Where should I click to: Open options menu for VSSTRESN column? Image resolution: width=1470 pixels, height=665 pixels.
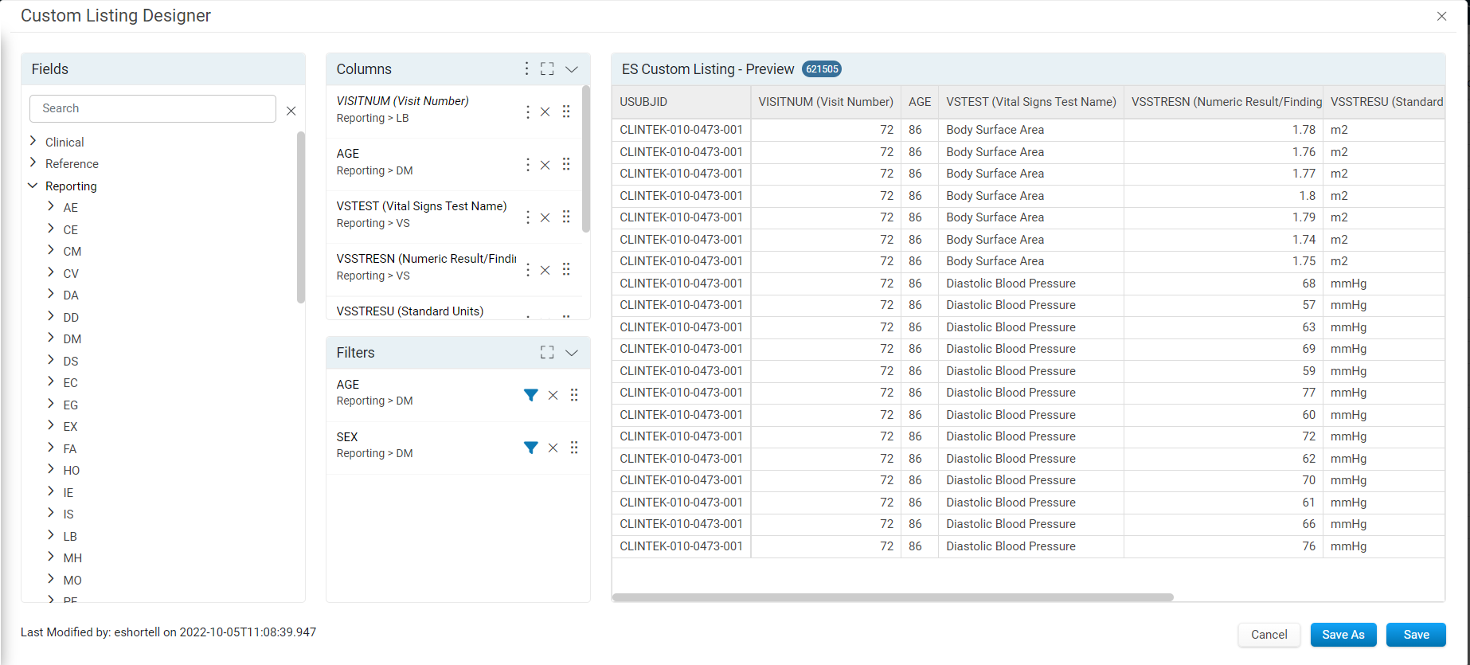[x=527, y=270]
